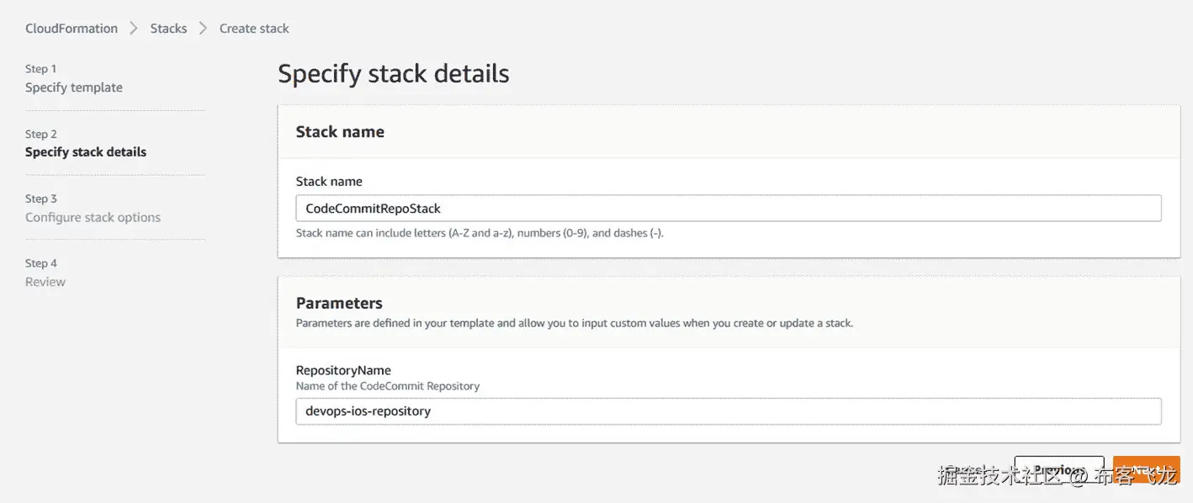The height and width of the screenshot is (503, 1193).
Task: Click the RepositoryName parameter label
Action: click(x=343, y=370)
